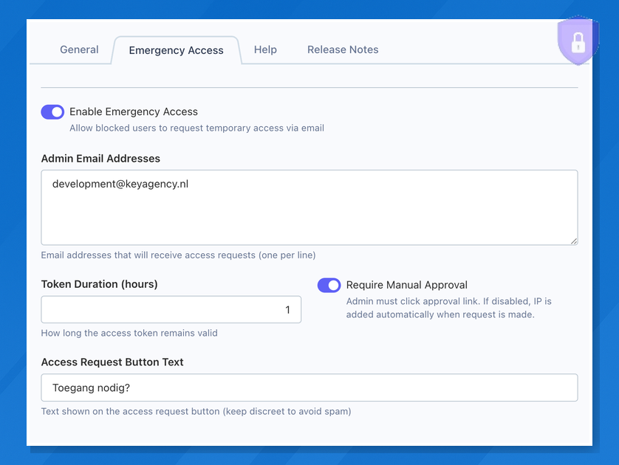Open the Help tab

coord(265,49)
